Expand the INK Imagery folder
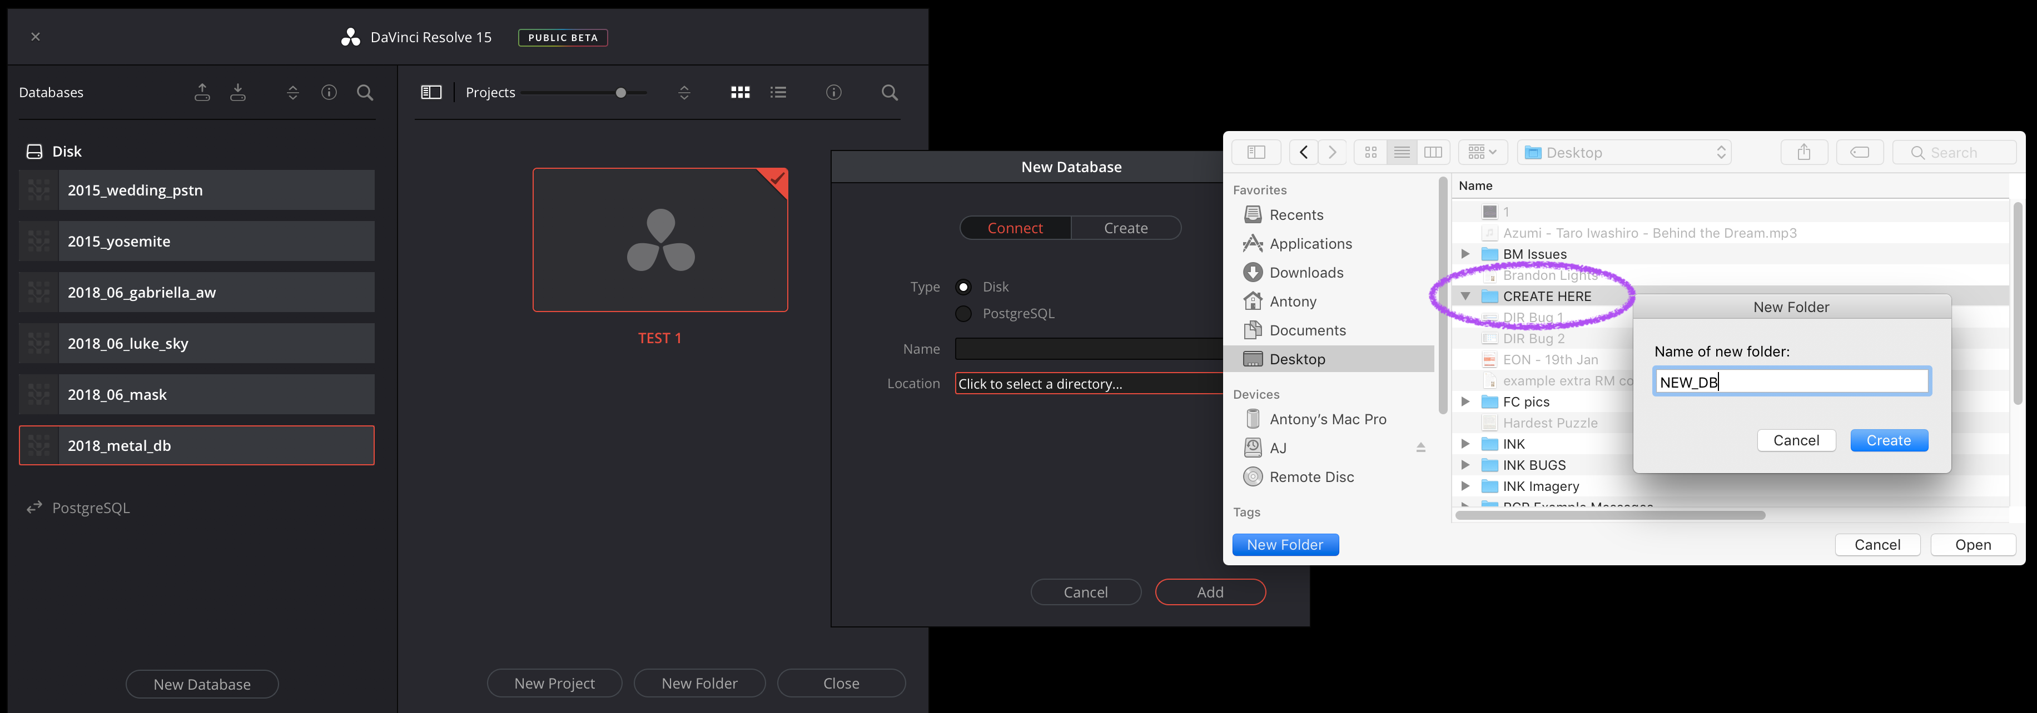The height and width of the screenshot is (713, 2037). tap(1465, 486)
